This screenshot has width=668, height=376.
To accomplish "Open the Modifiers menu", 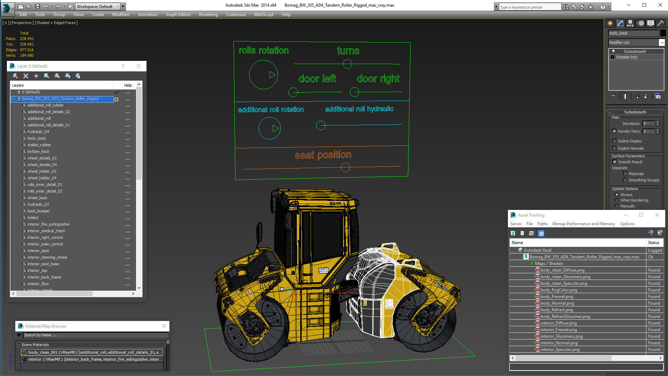I will (x=121, y=15).
